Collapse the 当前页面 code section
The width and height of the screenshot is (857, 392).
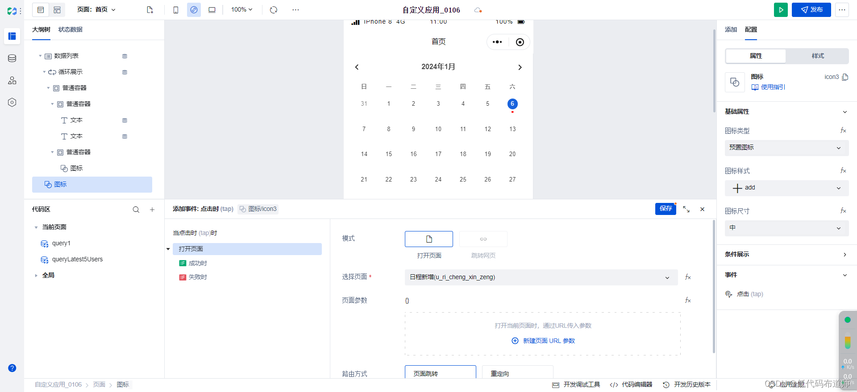(x=36, y=227)
